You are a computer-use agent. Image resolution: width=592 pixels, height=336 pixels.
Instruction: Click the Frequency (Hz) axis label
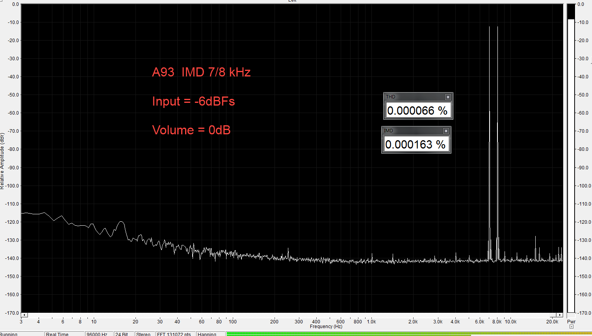tap(326, 327)
